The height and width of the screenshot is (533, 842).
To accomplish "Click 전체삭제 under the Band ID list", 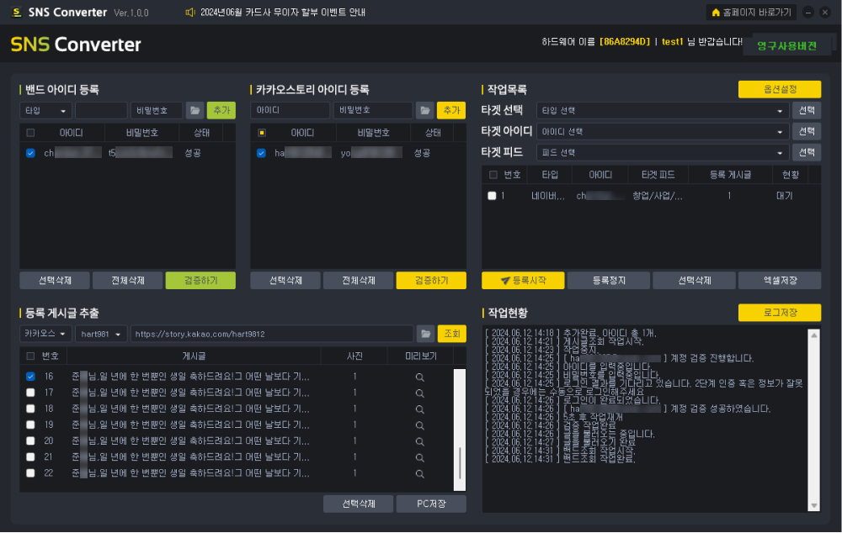I will pyautogui.click(x=128, y=281).
